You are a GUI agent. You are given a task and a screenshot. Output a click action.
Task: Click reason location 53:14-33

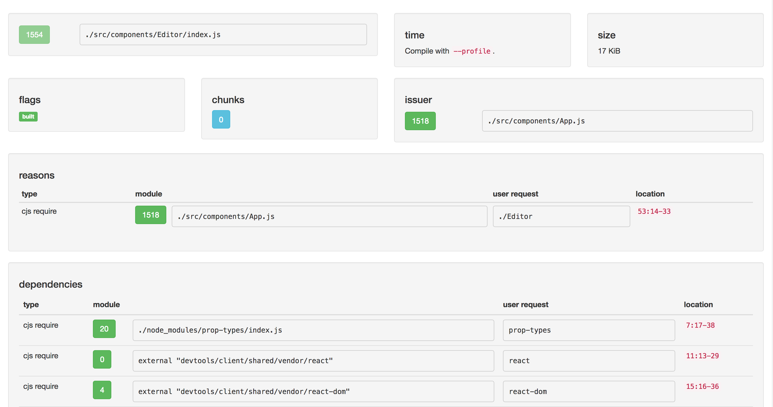(654, 211)
